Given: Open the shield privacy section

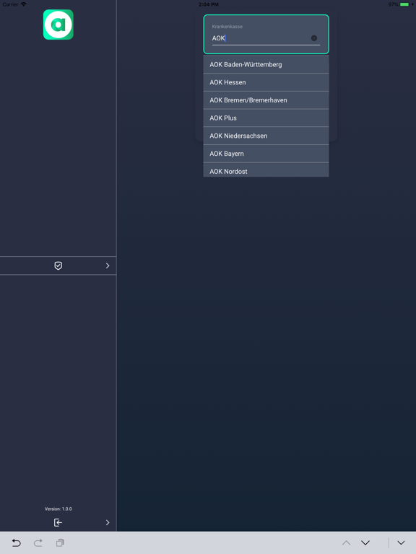Looking at the screenshot, I should [x=58, y=265].
